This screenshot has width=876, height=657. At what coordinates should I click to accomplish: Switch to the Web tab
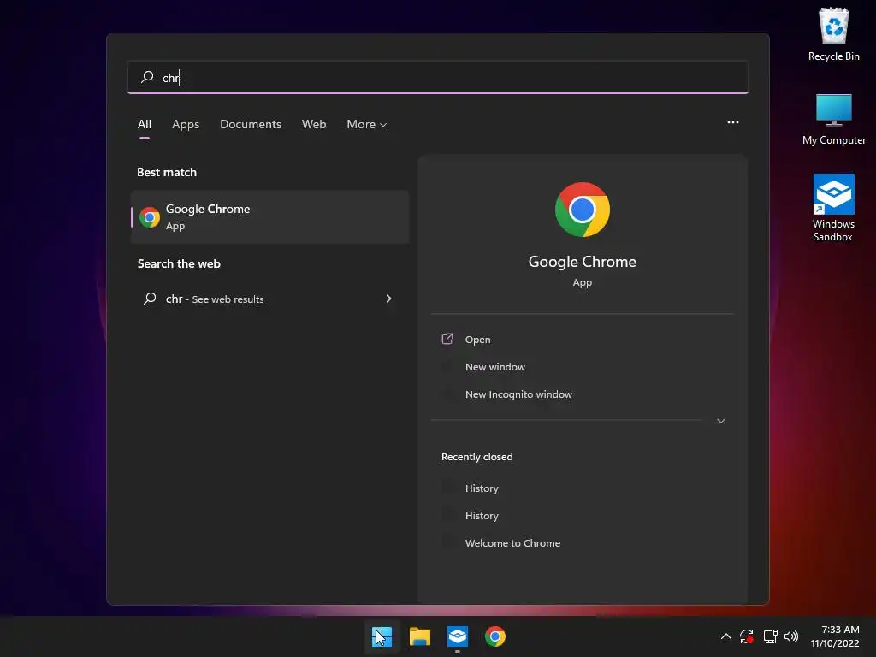tap(314, 125)
